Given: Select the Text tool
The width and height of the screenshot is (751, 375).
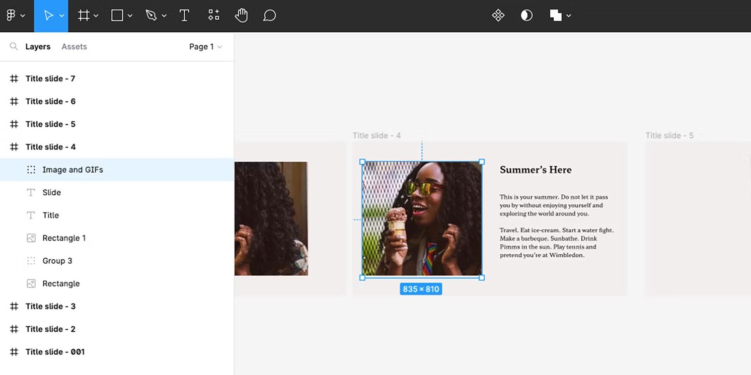Looking at the screenshot, I should click(184, 16).
